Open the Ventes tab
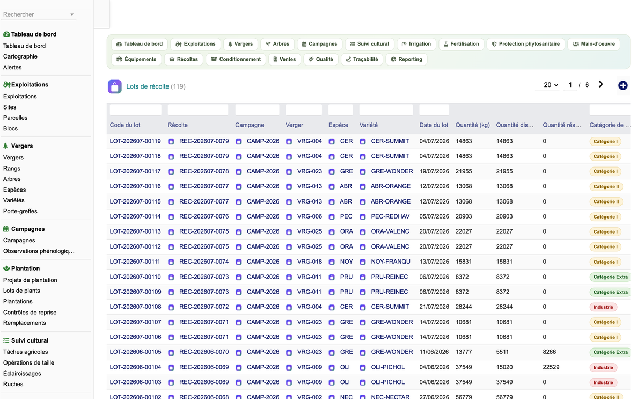644x399 pixels. click(284, 59)
